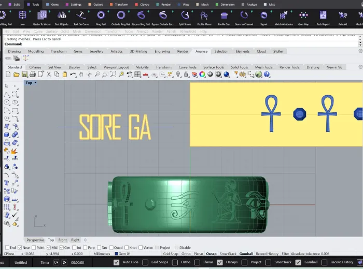363x269 pixels.
Task: Uncheck the Near object snap
Action: pyautogui.click(x=20, y=247)
